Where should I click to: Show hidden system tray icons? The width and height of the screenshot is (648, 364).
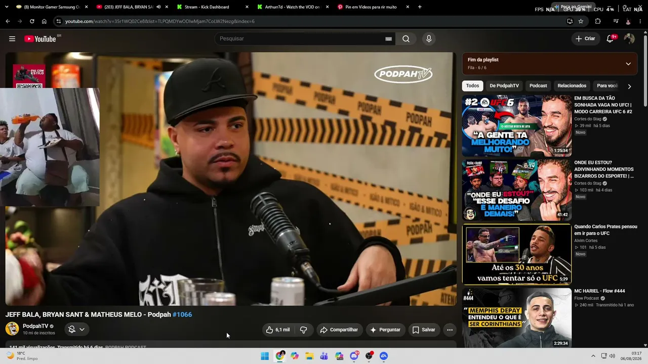point(594,356)
